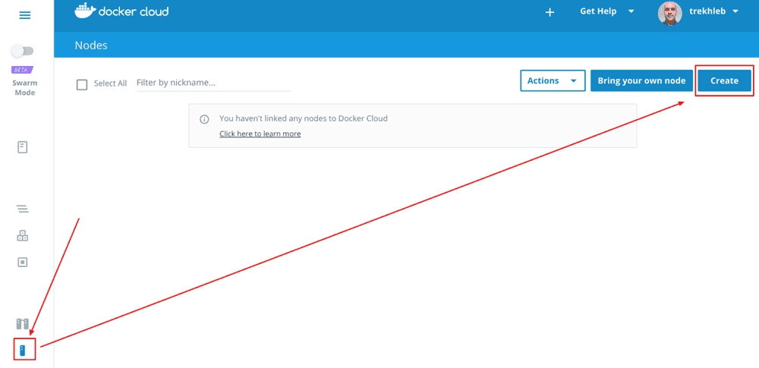This screenshot has height=368, width=759.
Task: Check the Select All checkbox
Action: 82,84
